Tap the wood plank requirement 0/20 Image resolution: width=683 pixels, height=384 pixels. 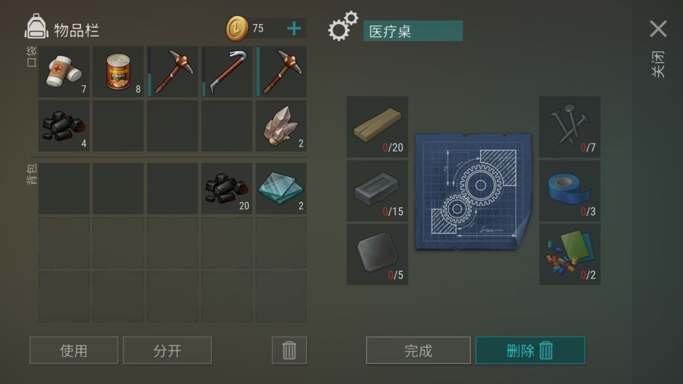click(377, 126)
